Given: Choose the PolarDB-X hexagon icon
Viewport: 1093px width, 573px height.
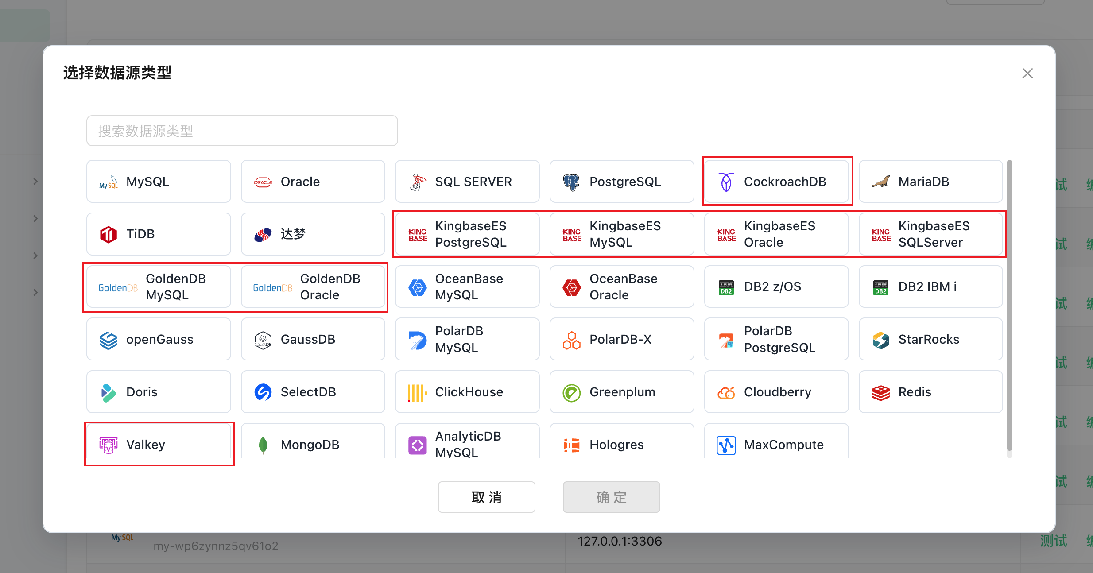Looking at the screenshot, I should [x=571, y=340].
